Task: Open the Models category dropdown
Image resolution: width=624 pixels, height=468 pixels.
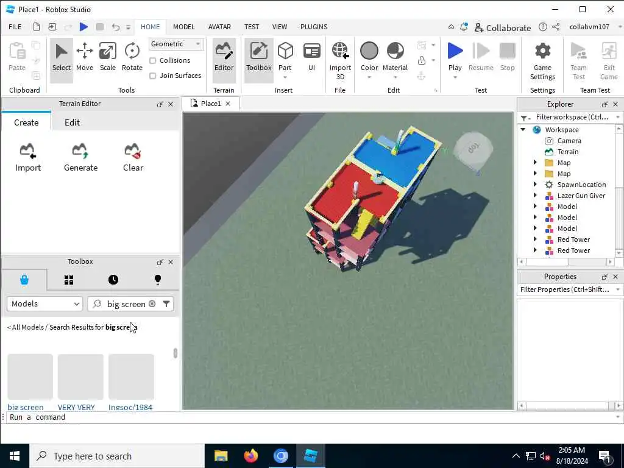Action: [44, 303]
